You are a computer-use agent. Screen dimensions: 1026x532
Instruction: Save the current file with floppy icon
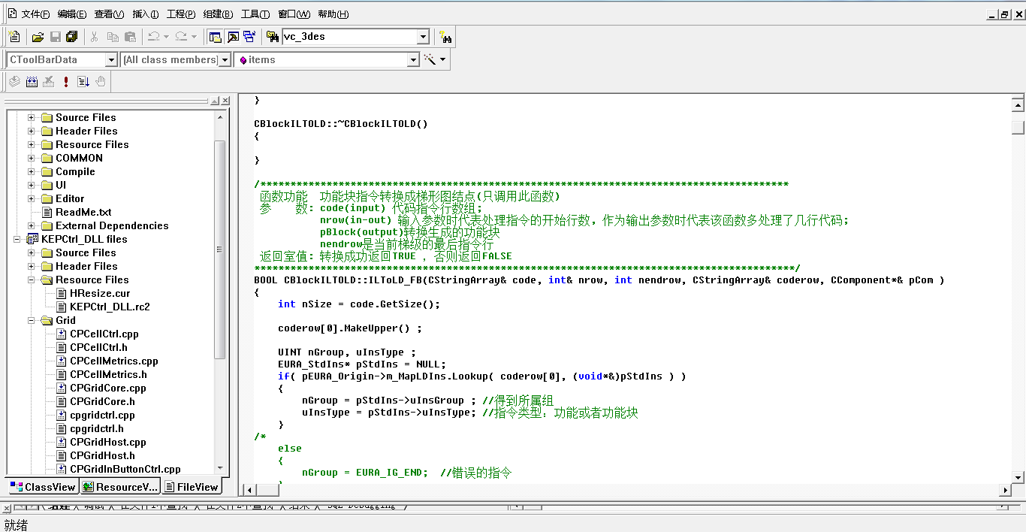click(x=55, y=36)
